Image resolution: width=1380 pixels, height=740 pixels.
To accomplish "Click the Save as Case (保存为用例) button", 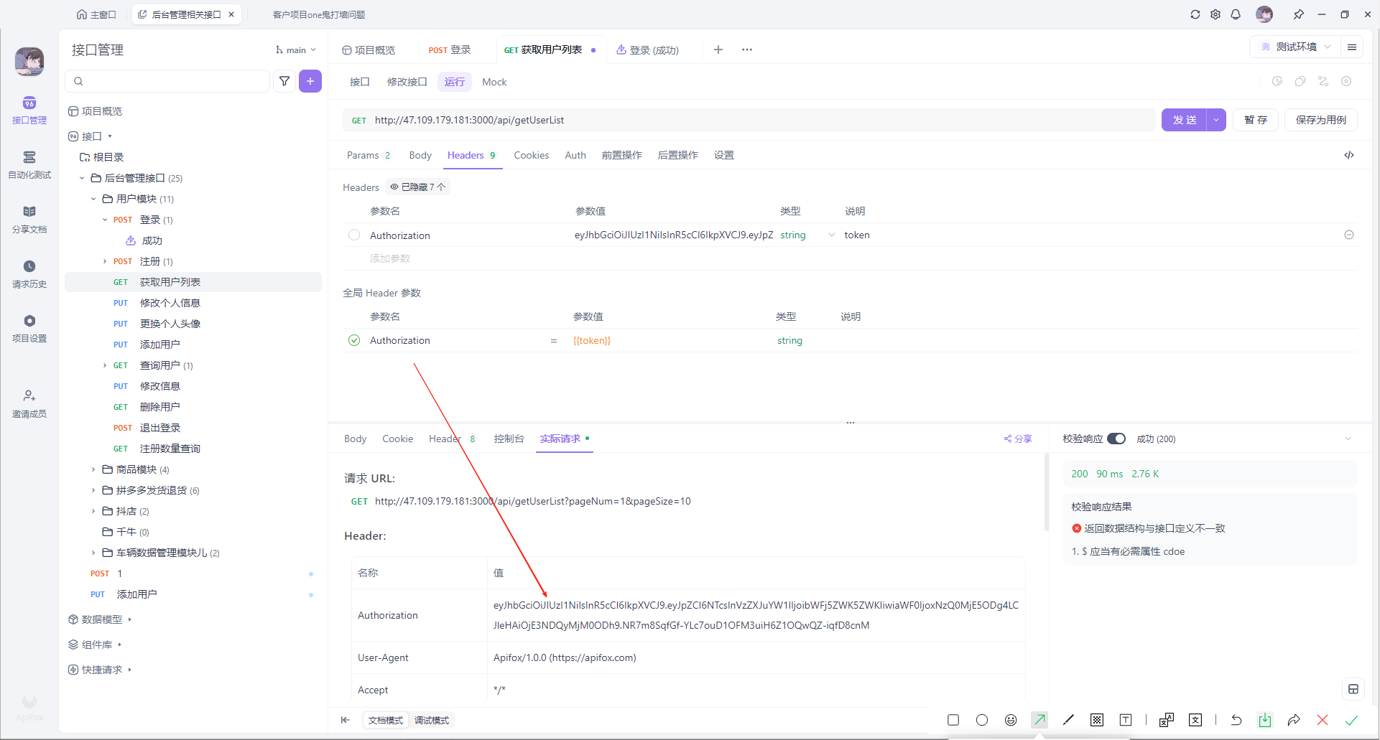I will [x=1320, y=120].
